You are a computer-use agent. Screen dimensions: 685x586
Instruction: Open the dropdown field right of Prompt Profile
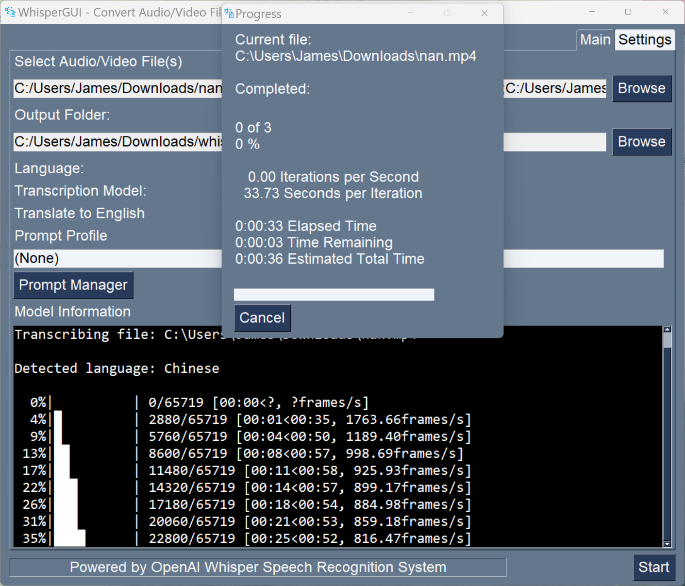[583, 258]
